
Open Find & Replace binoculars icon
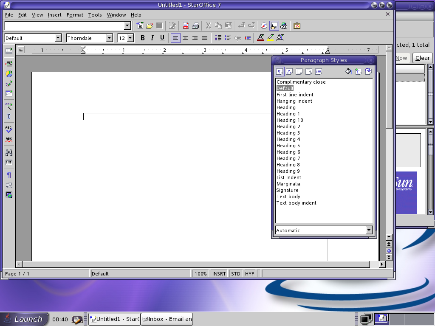9,152
